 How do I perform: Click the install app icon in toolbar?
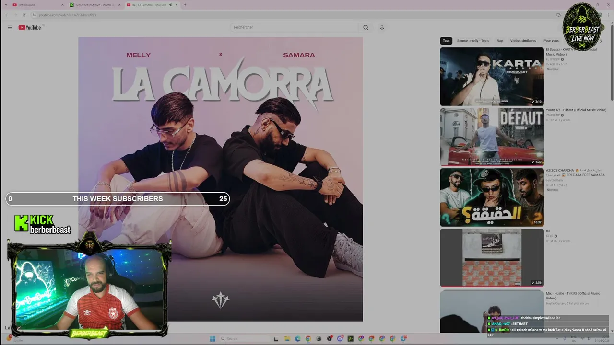coord(558,15)
